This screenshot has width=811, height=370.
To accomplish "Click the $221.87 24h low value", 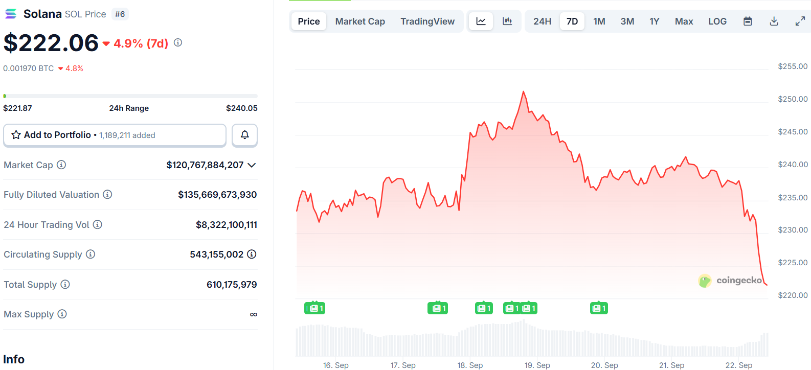I will point(17,108).
